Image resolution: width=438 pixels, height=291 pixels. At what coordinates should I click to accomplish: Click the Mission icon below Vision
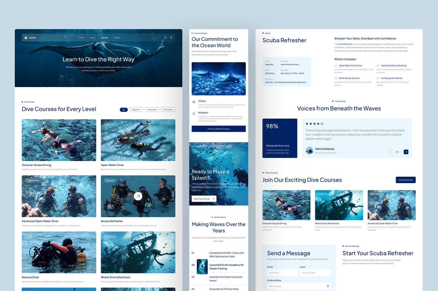(x=194, y=113)
